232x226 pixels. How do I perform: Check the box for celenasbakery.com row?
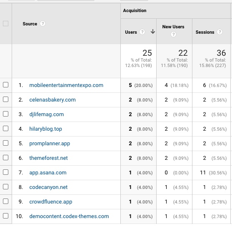tap(5, 99)
